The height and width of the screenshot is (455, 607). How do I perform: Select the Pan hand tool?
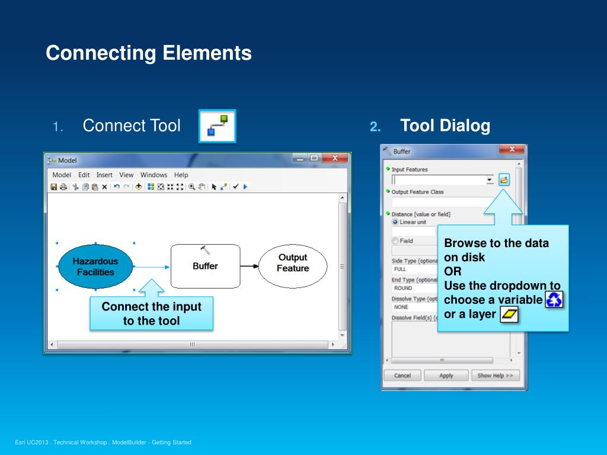click(202, 187)
